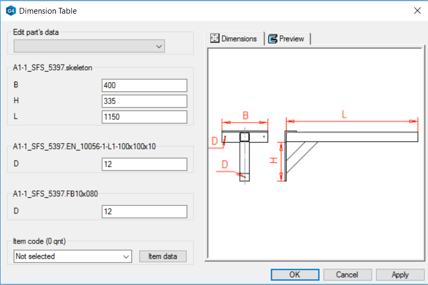
Task: Click the H field containing 335
Action: click(144, 101)
